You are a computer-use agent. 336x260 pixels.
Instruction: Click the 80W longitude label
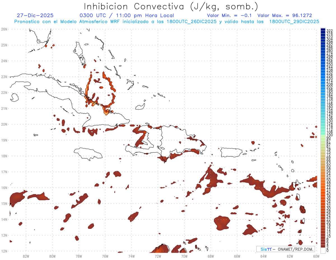tap(52, 256)
